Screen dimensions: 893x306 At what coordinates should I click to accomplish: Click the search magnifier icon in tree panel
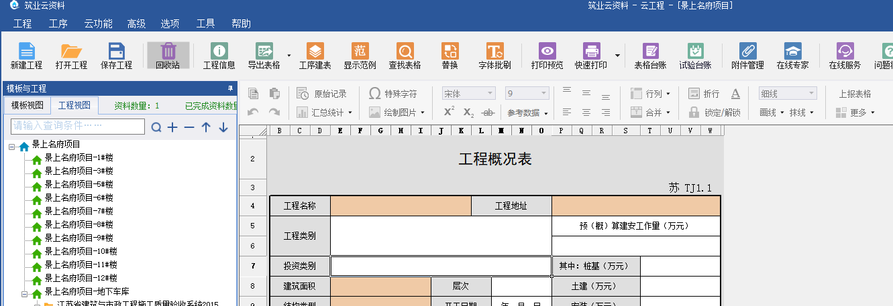tap(156, 127)
